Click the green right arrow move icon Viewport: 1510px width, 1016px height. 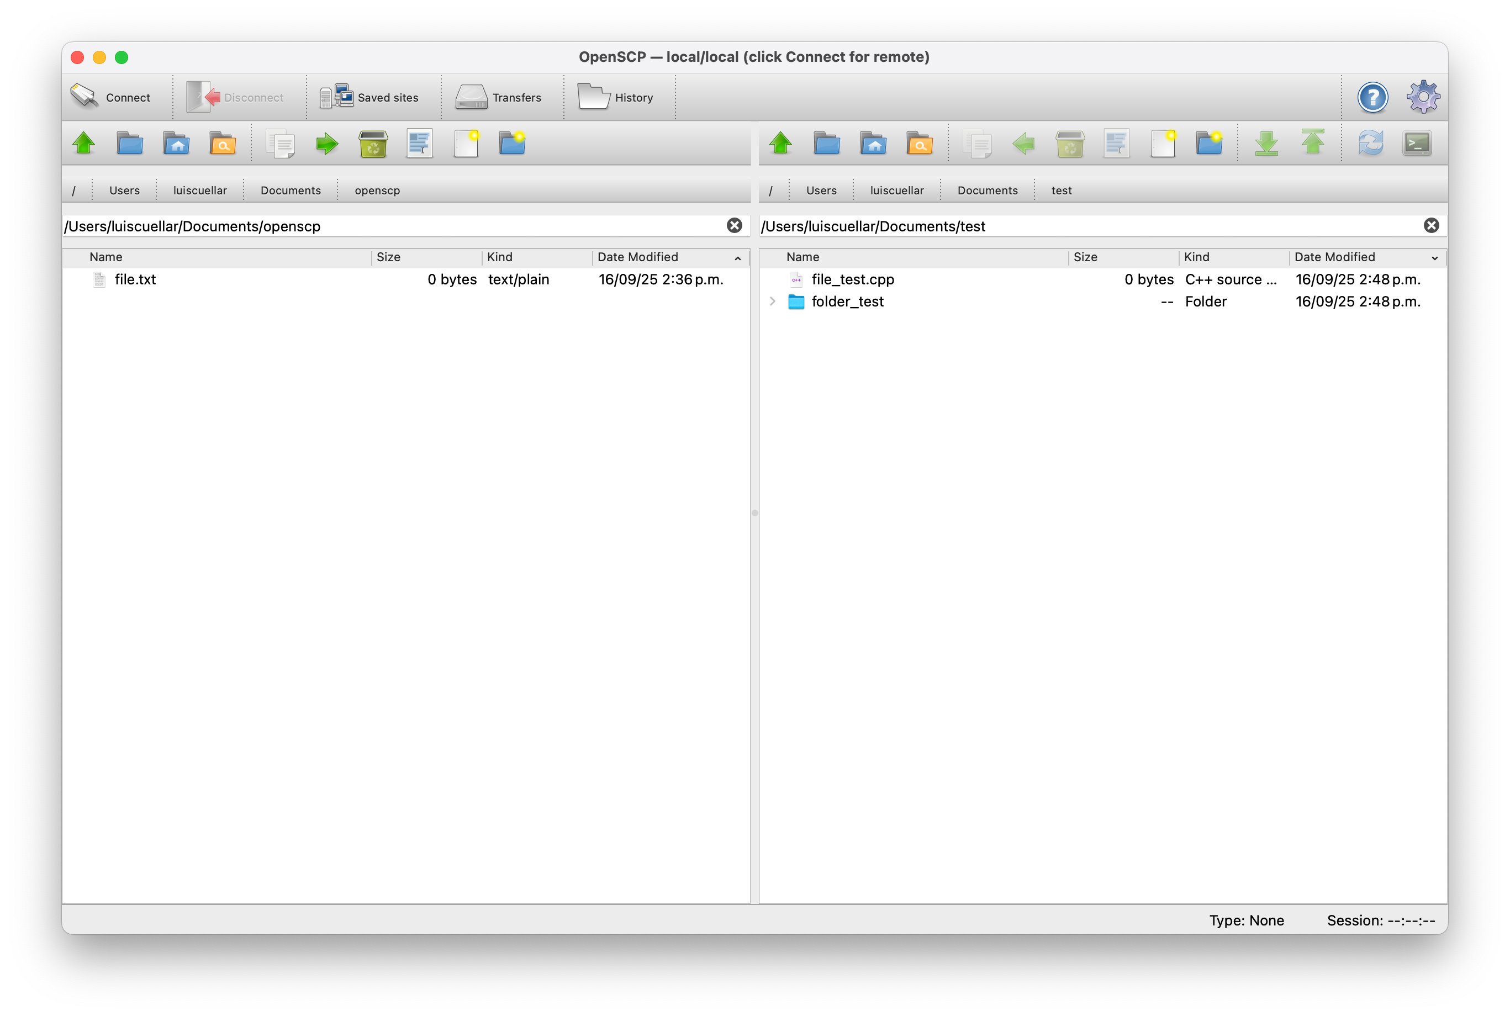point(328,143)
